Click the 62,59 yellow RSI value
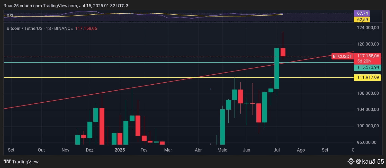 [x=362, y=19]
